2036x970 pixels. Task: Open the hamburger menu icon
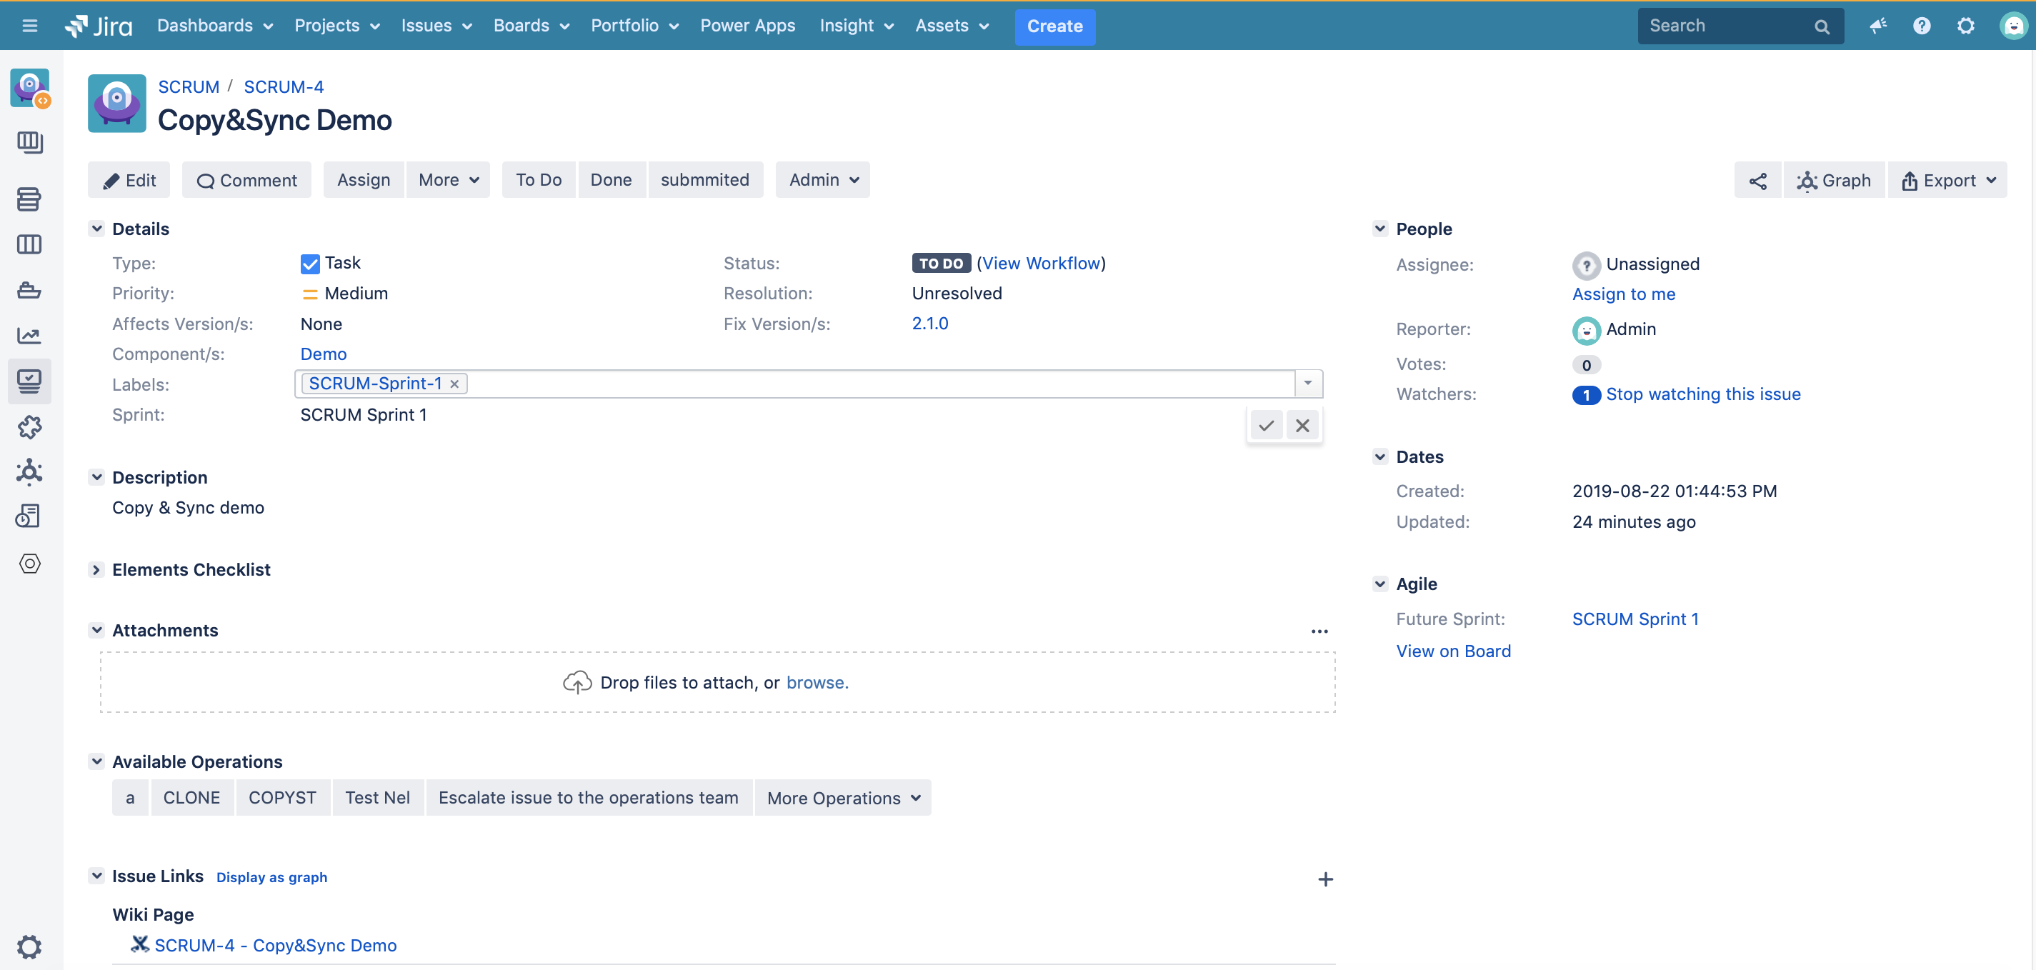click(29, 25)
